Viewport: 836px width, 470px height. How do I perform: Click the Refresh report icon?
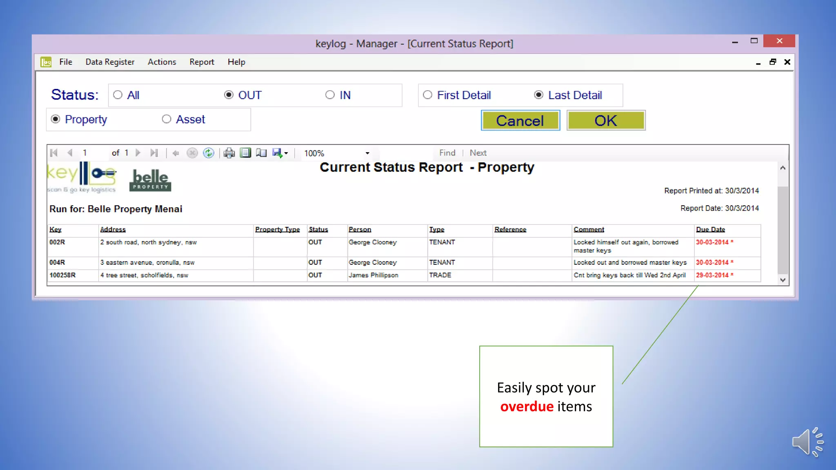coord(209,153)
